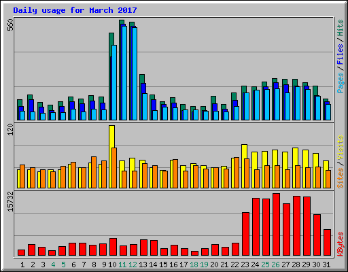Click the yellow visits bar for day 28

point(295,168)
